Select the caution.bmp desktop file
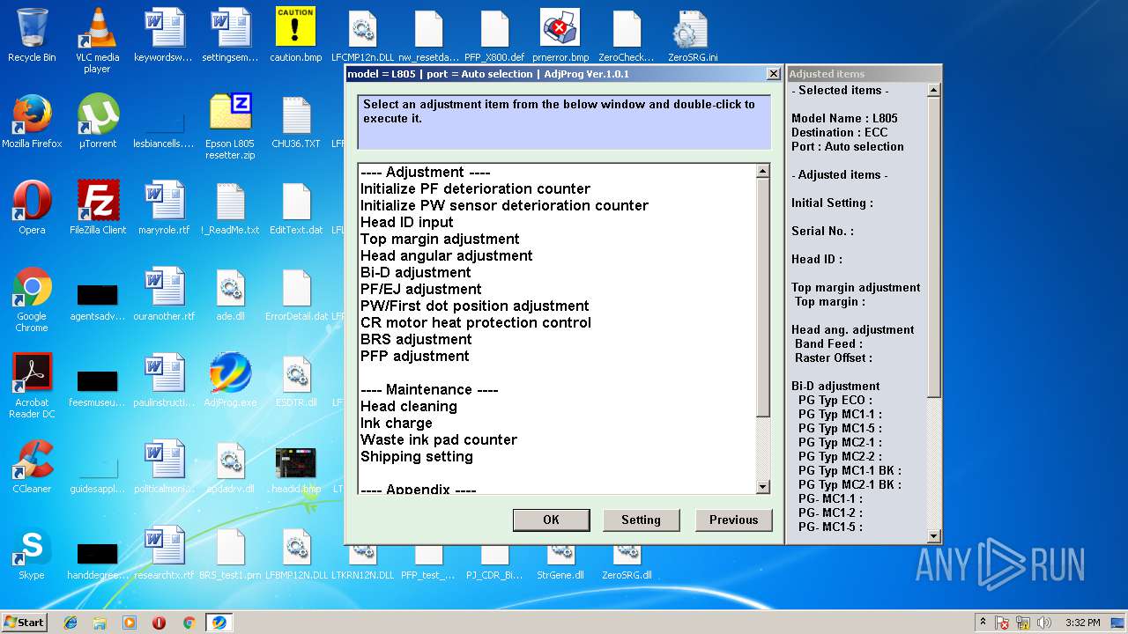Screen dimensions: 1128x634 (x=296, y=35)
